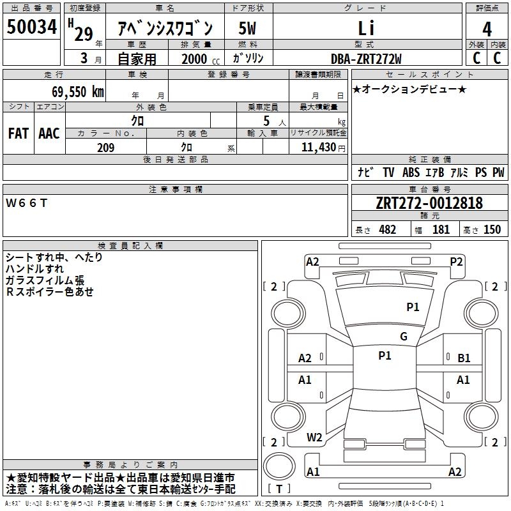Screen dimensions: 511x511
Task: Click the color number 209
Action: [105, 148]
